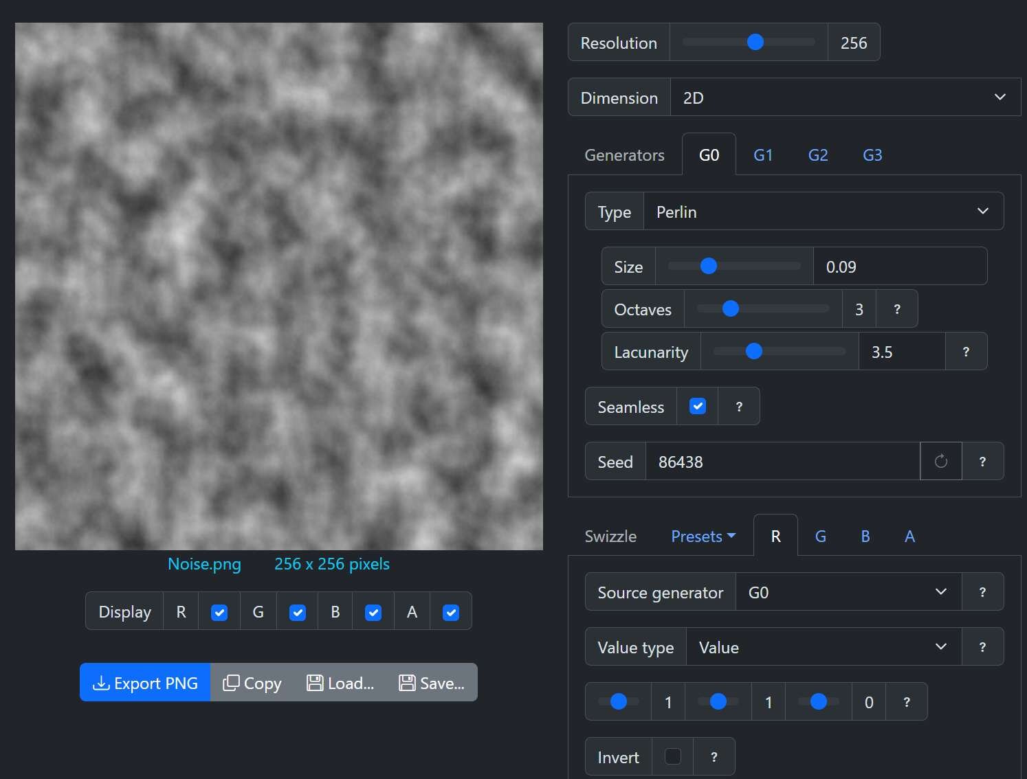Disable the Seamless option
Image resolution: width=1027 pixels, height=779 pixels.
tap(697, 406)
